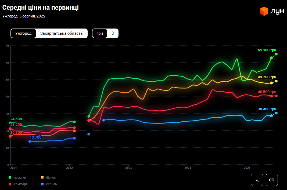Click the 40 500 грн comfort endpoint
Viewport: 287px width, 190px height.
[276, 96]
